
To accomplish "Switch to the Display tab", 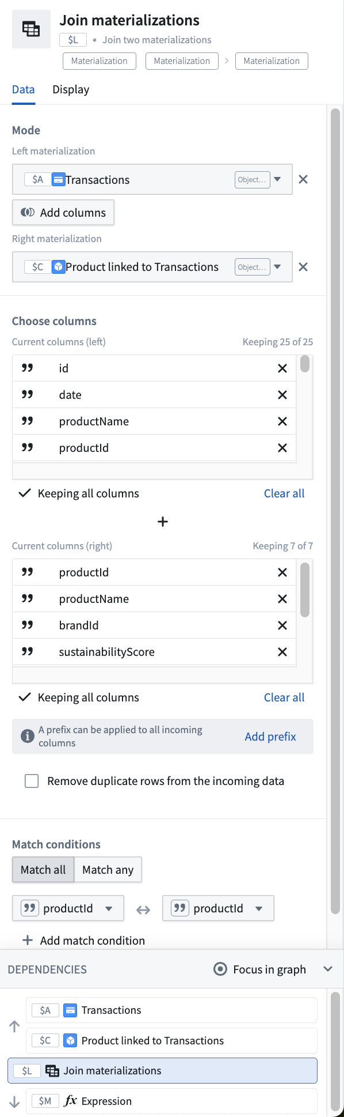I will [x=71, y=89].
